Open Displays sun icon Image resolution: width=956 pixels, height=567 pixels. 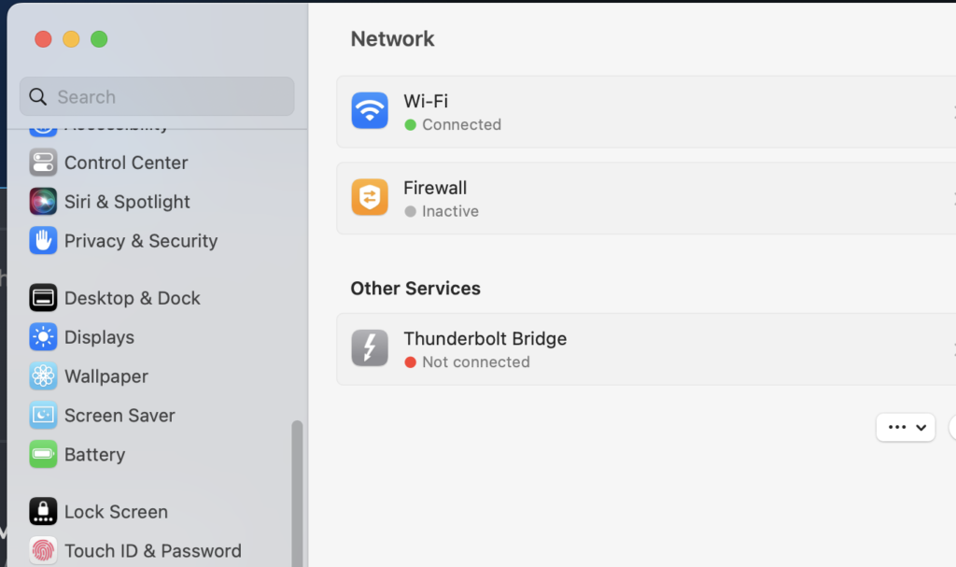[x=43, y=337]
